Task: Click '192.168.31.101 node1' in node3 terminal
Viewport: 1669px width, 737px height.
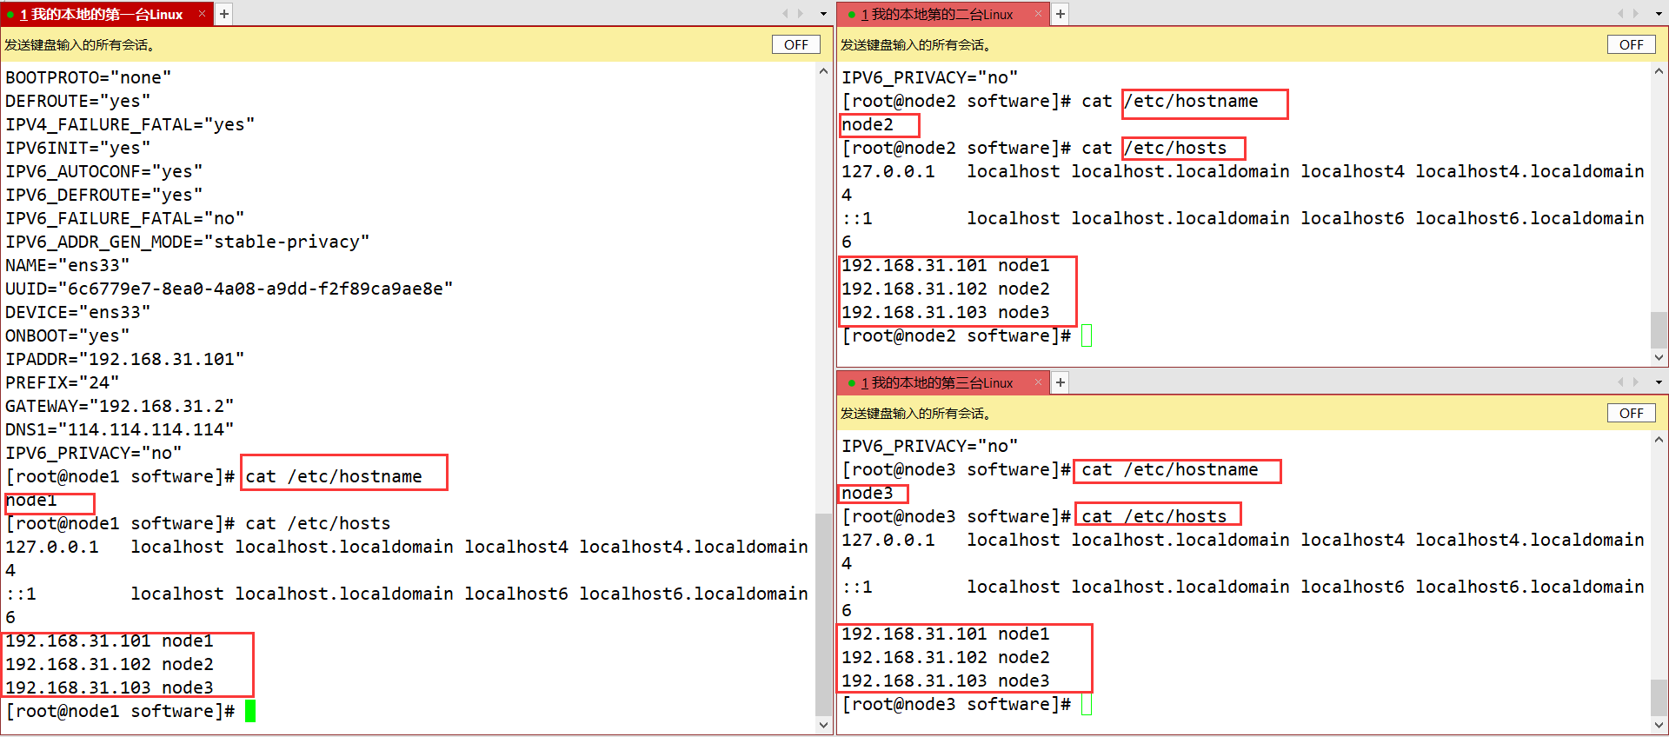Action: pos(946,634)
